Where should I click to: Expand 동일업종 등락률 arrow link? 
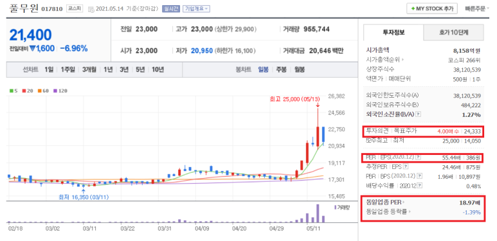pos(410,211)
